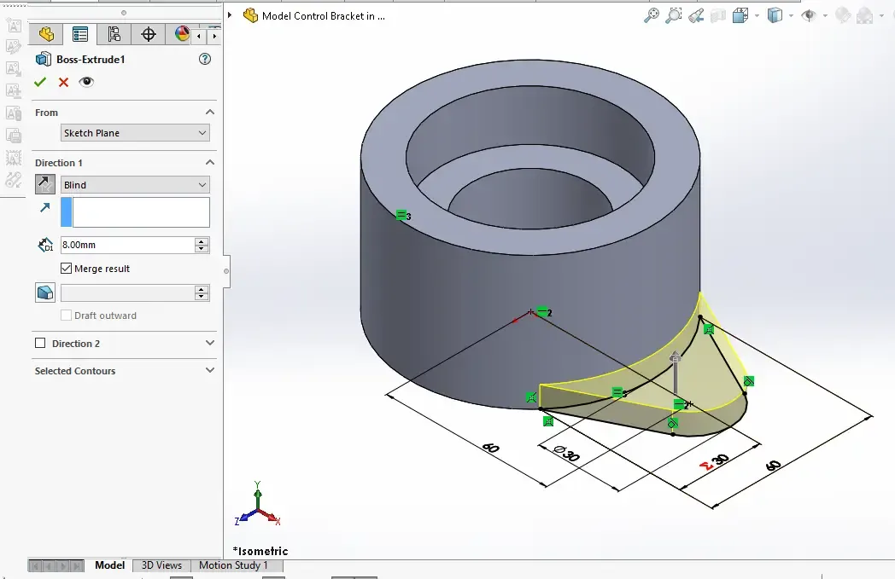895x579 pixels.
Task: Click the Hide/Show Items eye icon
Action: (808, 15)
